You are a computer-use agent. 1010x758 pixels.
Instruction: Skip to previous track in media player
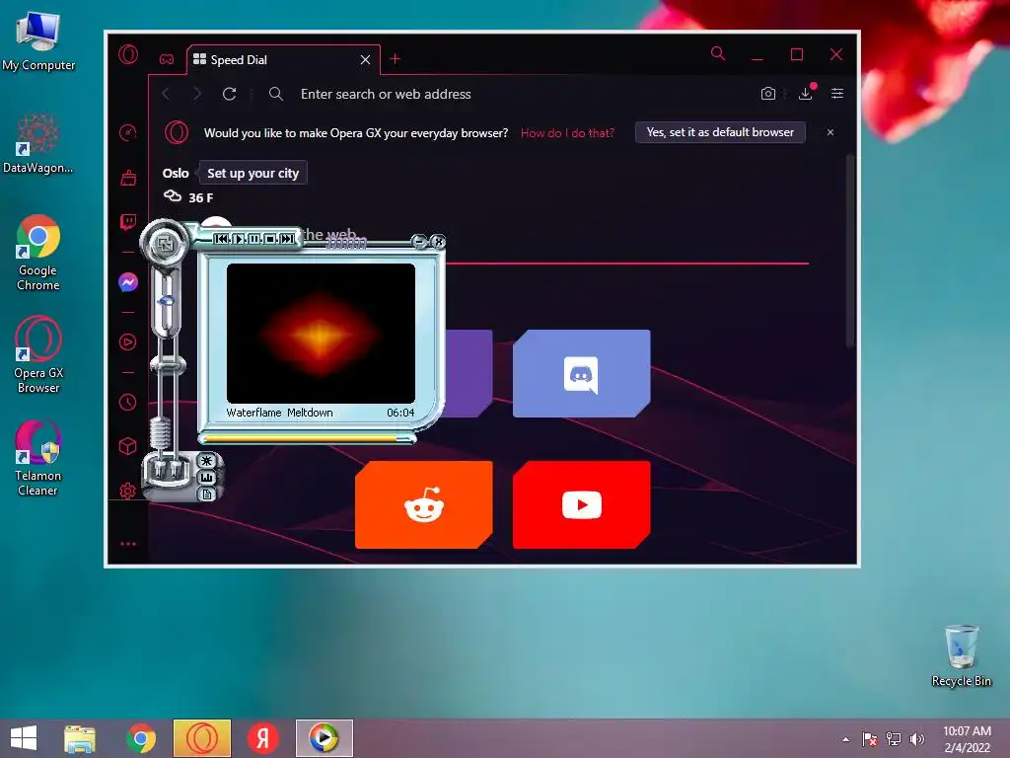[222, 239]
